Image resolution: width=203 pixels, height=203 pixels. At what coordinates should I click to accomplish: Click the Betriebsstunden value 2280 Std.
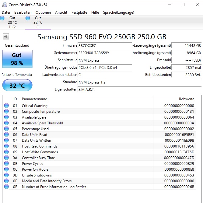187,75
